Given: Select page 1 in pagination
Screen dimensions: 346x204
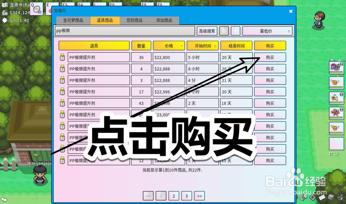Looking at the screenshot, I should coord(161,196).
